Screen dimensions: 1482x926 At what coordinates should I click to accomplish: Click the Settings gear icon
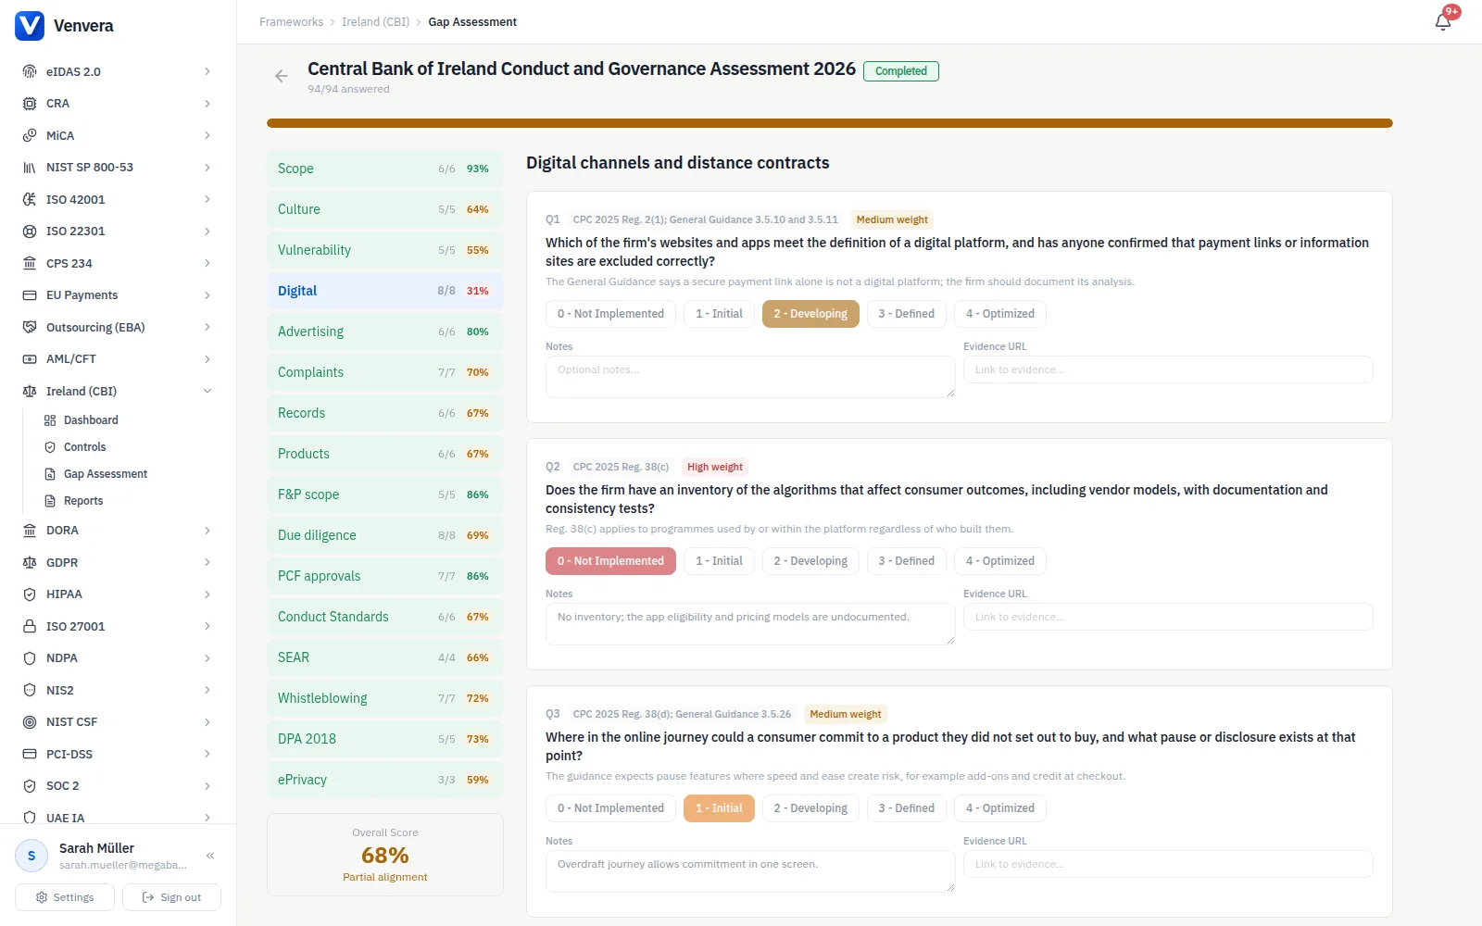click(x=42, y=897)
